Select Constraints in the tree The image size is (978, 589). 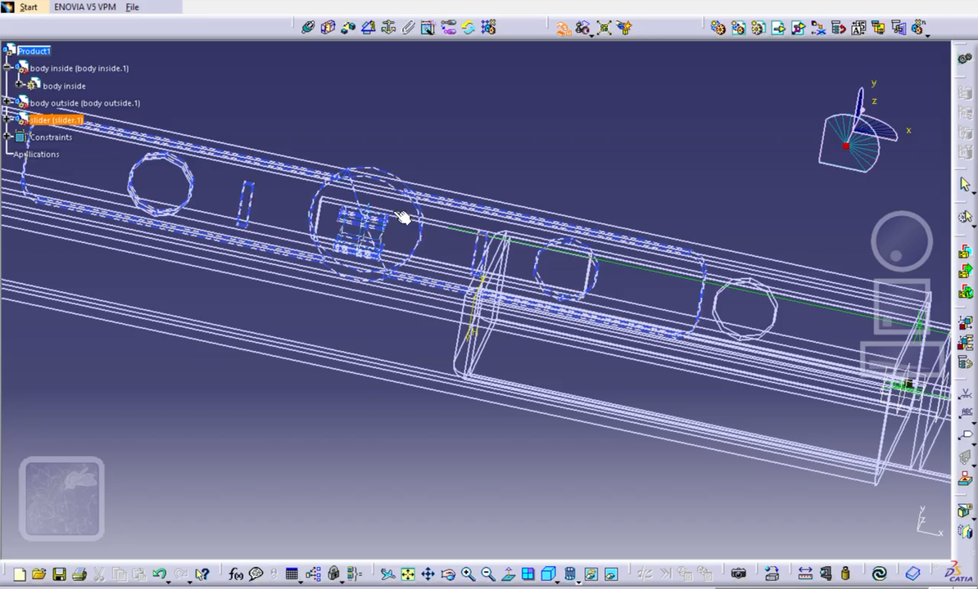click(51, 137)
